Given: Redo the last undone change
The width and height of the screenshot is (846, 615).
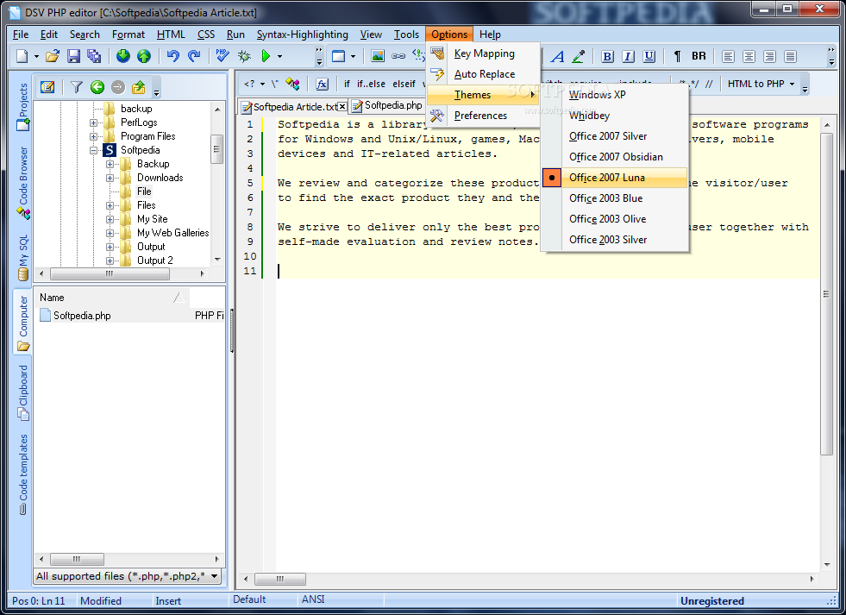Looking at the screenshot, I should pyautogui.click(x=194, y=56).
